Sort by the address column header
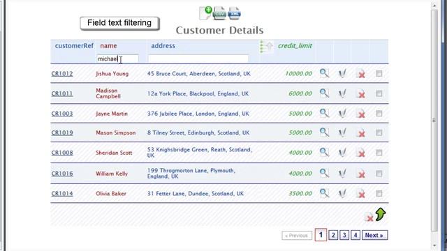The height and width of the screenshot is (251, 447). point(163,46)
